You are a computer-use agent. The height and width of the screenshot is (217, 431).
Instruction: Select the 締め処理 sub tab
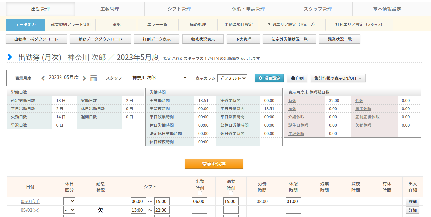(x=198, y=25)
